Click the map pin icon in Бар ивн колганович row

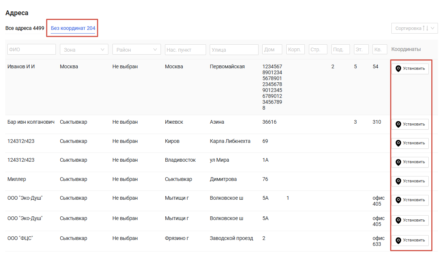(398, 124)
